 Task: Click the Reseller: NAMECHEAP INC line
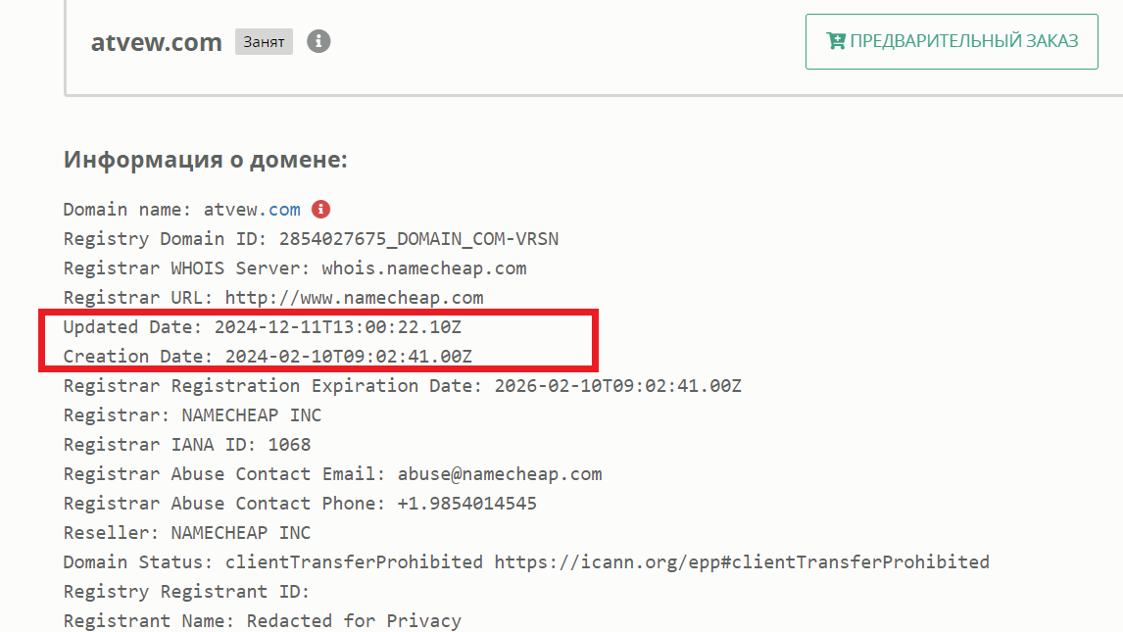[x=187, y=532]
